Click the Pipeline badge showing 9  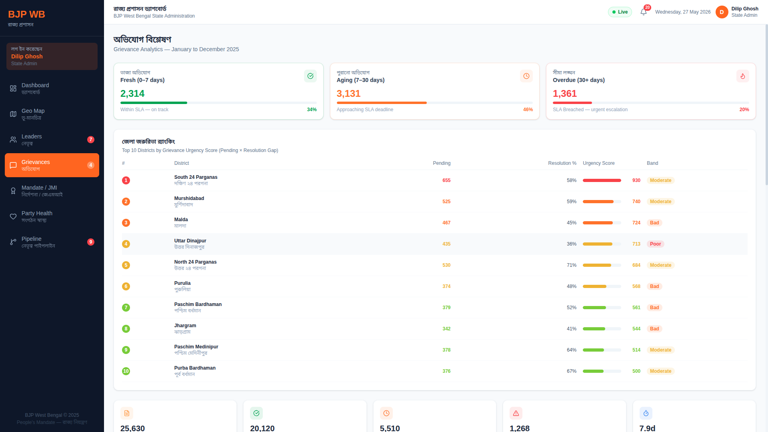pos(91,242)
